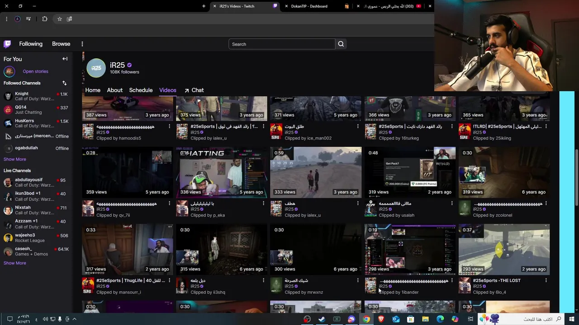Viewport: 579px width, 325px height.
Task: Click the Twitch search field
Action: [x=282, y=44]
